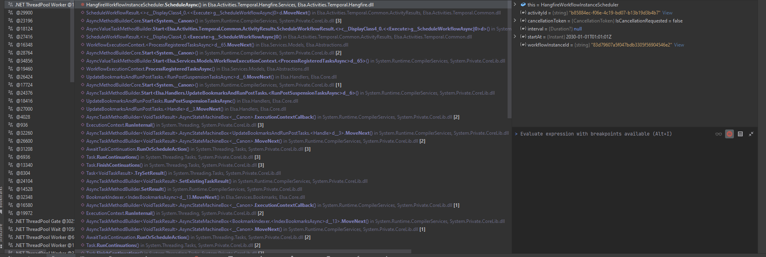Select the AsyncTaskMethodBuilder.SetResult() stack frame
This screenshot has width=766, height=257.
tap(293, 189)
